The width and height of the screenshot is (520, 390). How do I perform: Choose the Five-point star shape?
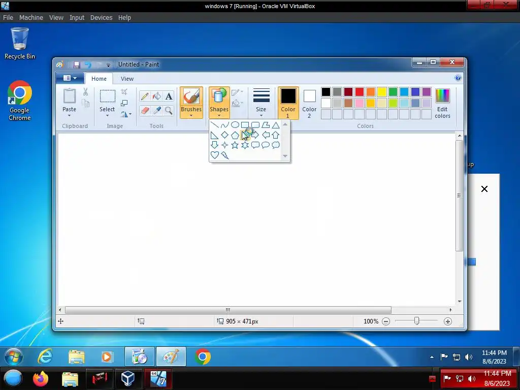(235, 145)
